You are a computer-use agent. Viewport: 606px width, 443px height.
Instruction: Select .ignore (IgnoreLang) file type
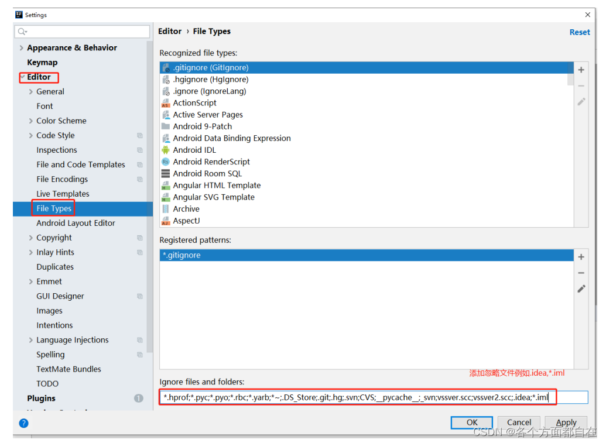point(210,91)
